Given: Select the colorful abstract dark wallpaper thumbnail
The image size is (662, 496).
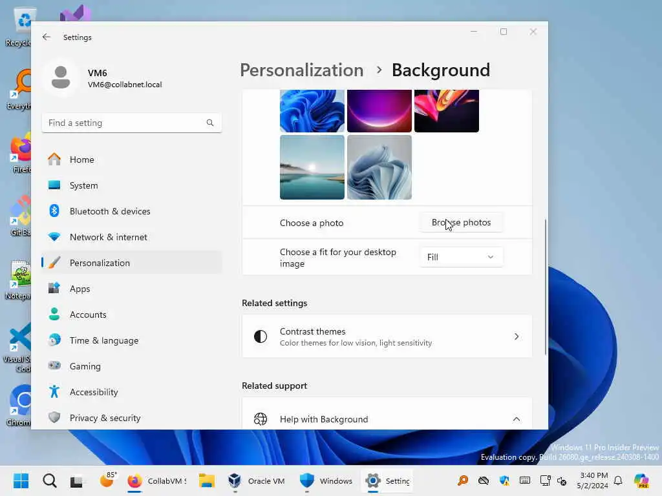Looking at the screenshot, I should click(x=446, y=111).
